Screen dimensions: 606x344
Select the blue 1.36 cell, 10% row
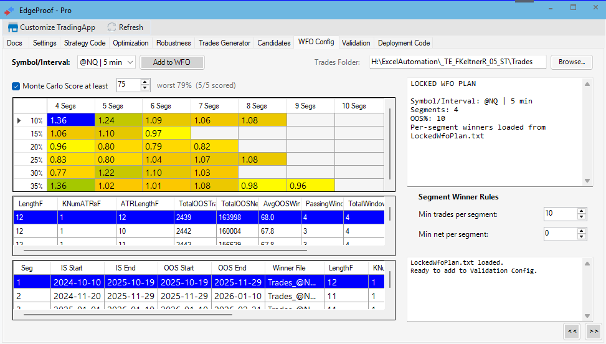click(71, 120)
